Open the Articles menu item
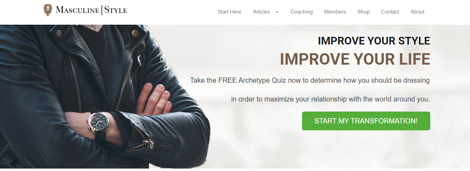Screen dimensions: 470x171 261,12
